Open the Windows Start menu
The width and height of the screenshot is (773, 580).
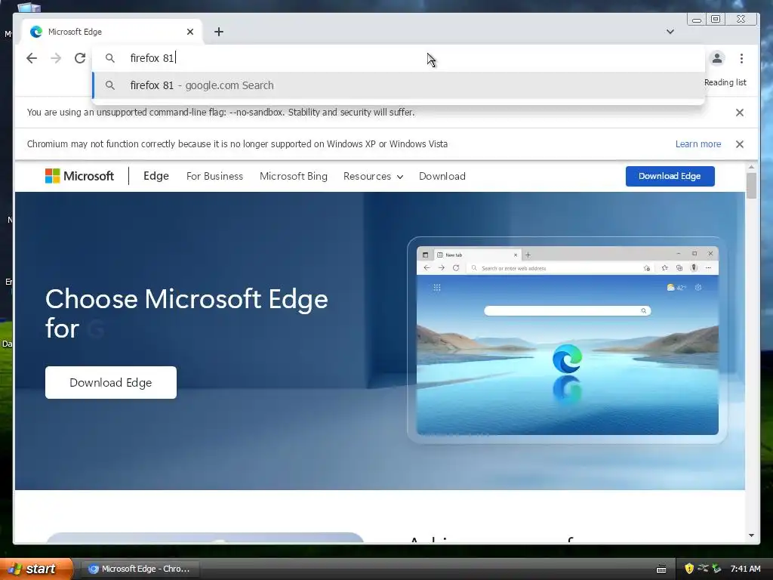coord(36,569)
